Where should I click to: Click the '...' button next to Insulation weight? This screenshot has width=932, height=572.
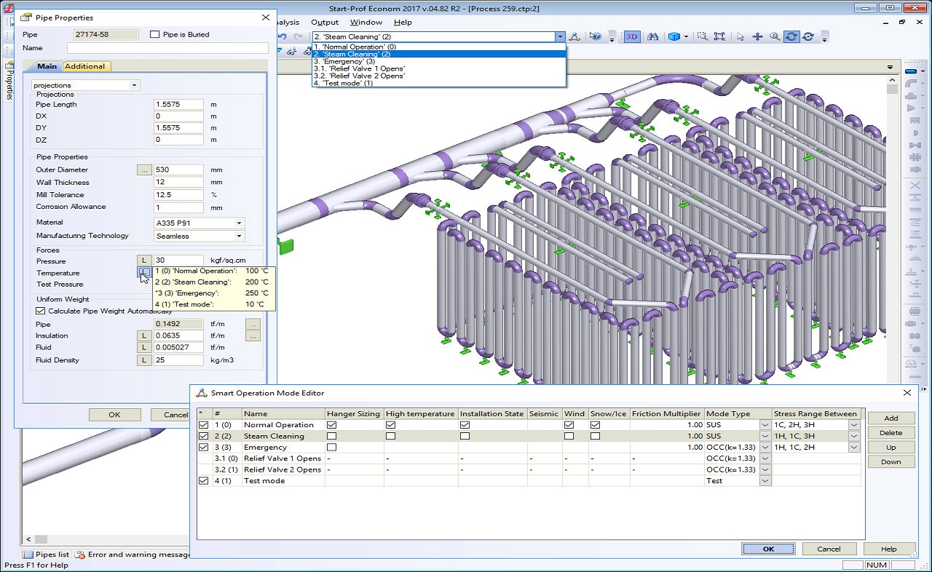(253, 336)
